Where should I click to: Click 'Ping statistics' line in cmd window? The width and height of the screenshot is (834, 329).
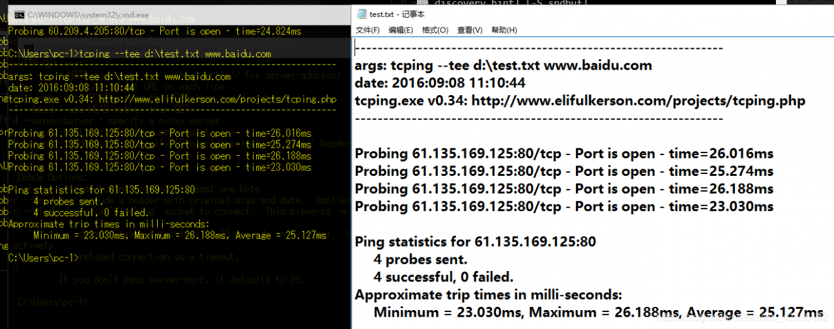click(x=102, y=190)
